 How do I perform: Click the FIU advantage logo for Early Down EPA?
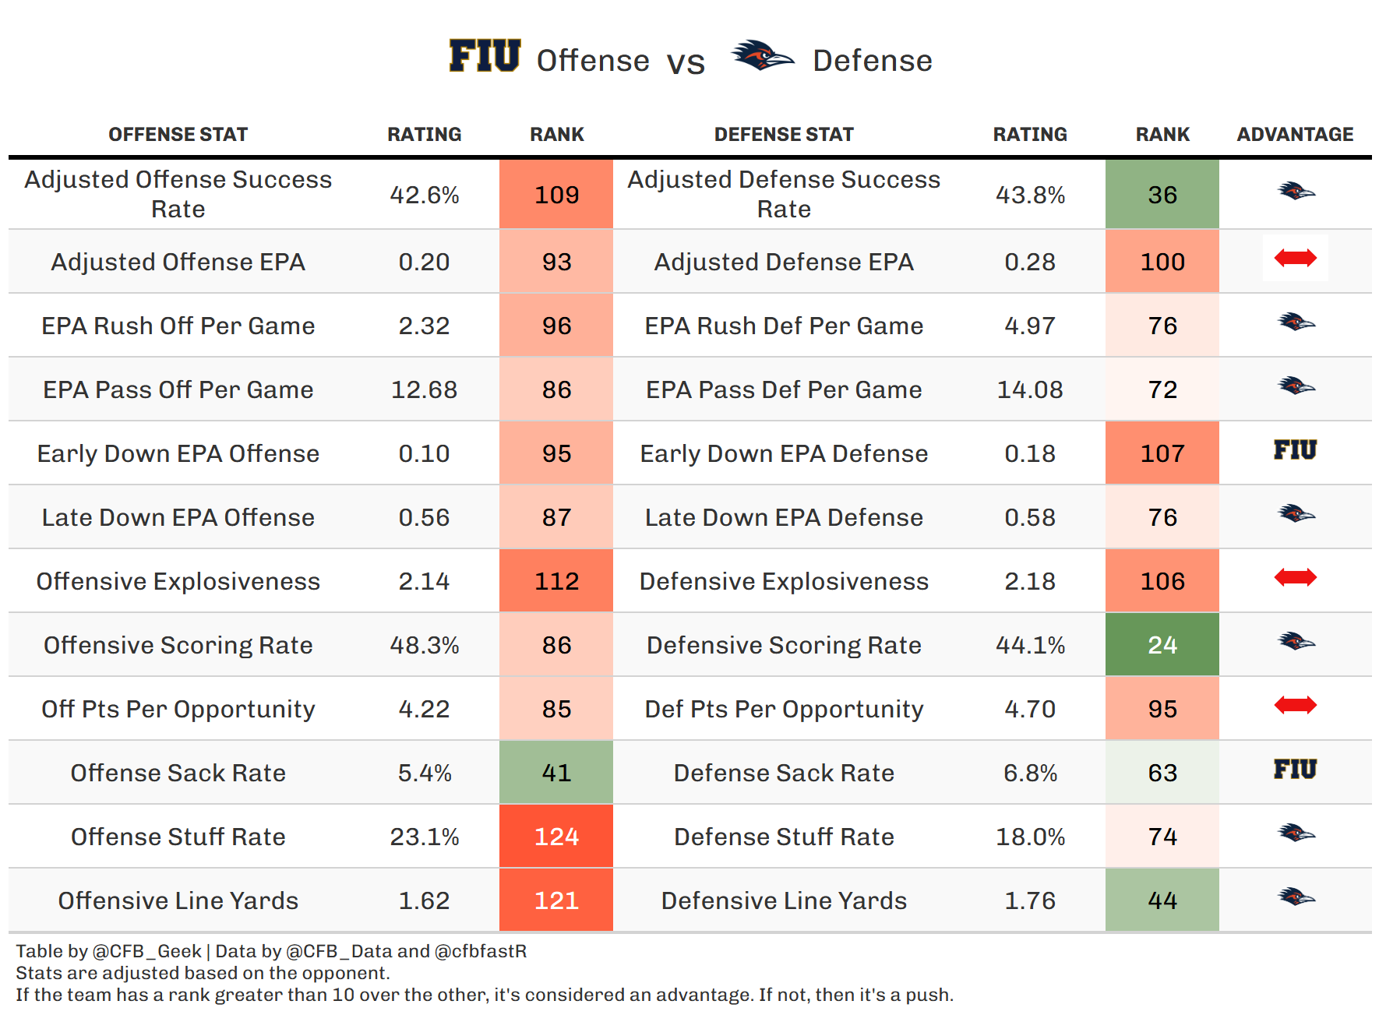1295,450
